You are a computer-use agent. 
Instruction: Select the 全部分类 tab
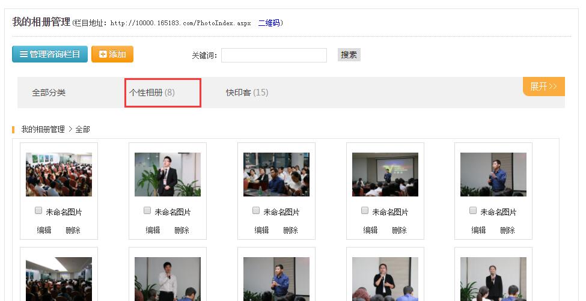[x=49, y=93]
